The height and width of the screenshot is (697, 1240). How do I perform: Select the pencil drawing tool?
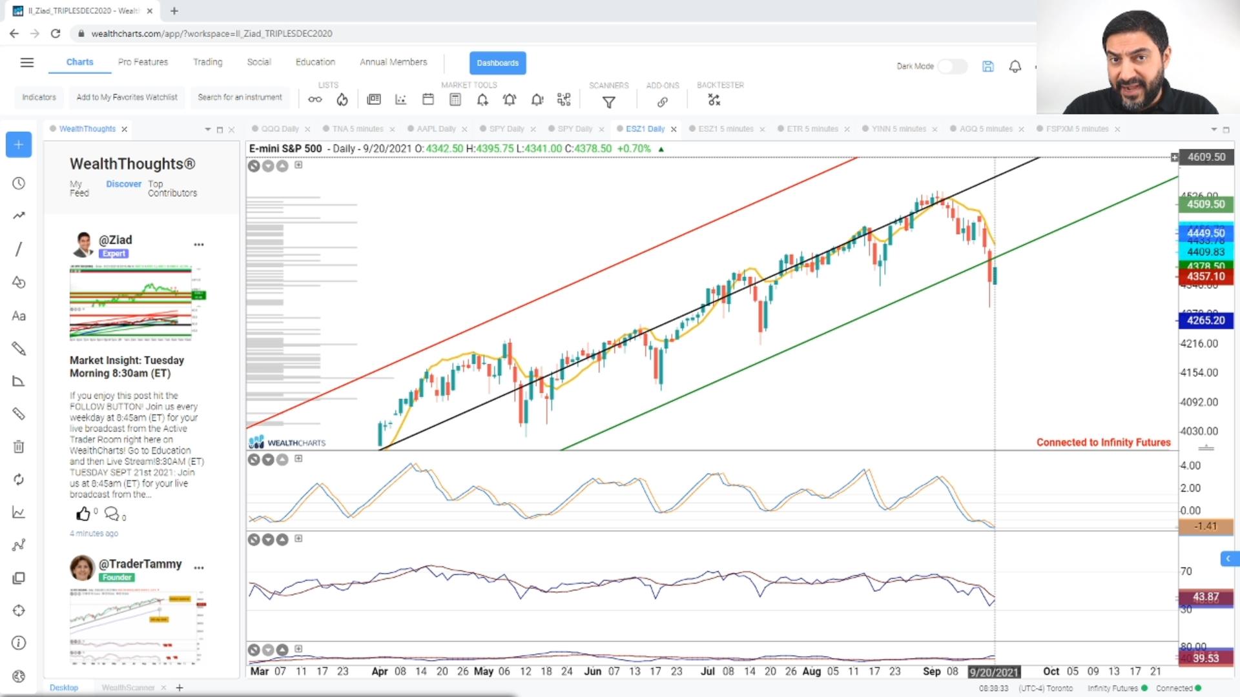[x=19, y=348]
